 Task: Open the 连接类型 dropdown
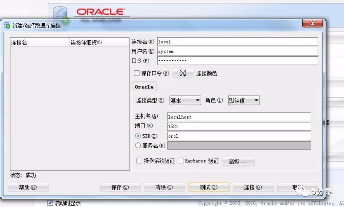[x=185, y=101]
